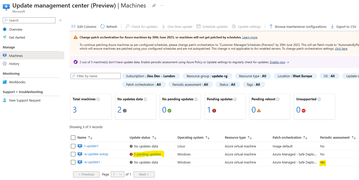
Task: Click Schedule updates in toolbar
Action: [212, 27]
